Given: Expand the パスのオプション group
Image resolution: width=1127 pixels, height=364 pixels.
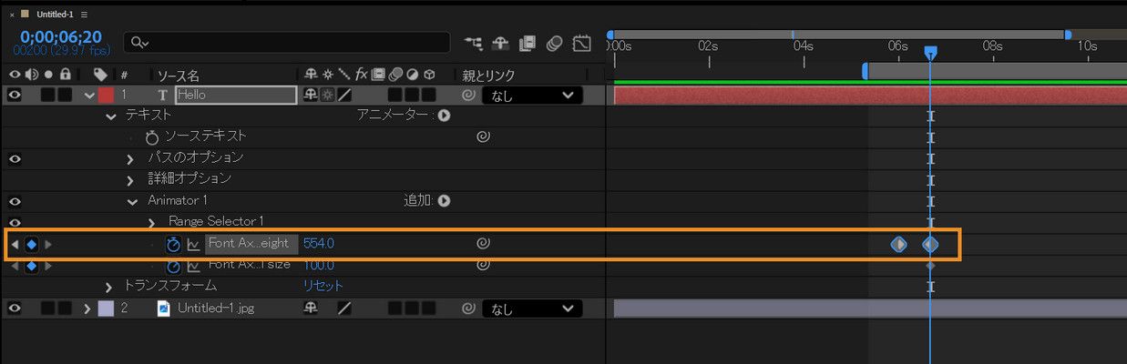Looking at the screenshot, I should 130,158.
